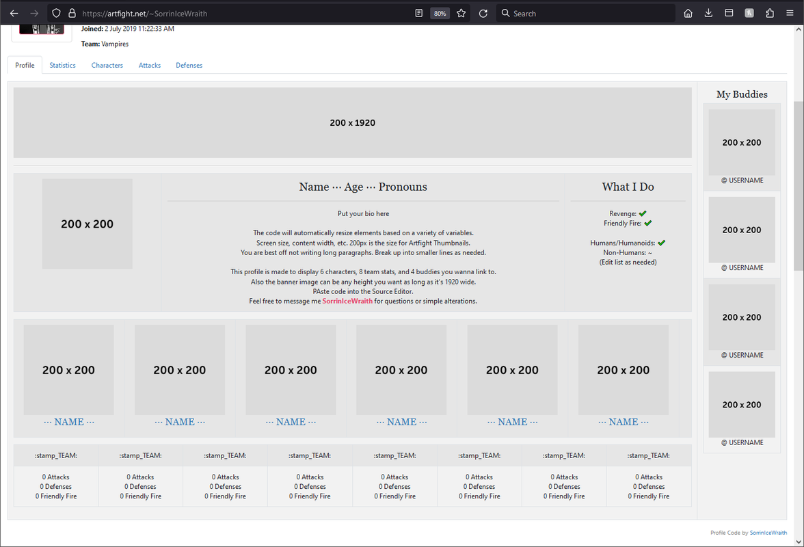Switch to the Attacks tab

[x=150, y=66]
